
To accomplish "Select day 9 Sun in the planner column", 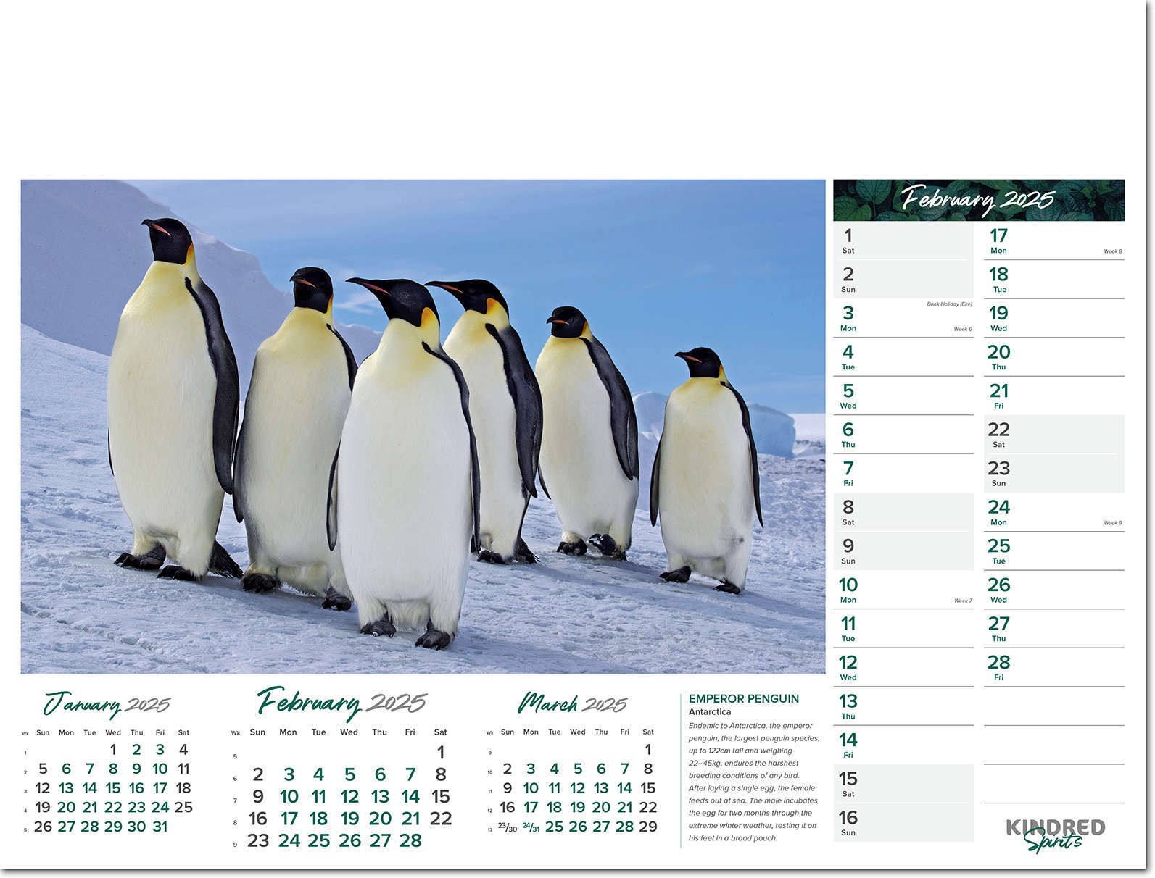I will [903, 551].
